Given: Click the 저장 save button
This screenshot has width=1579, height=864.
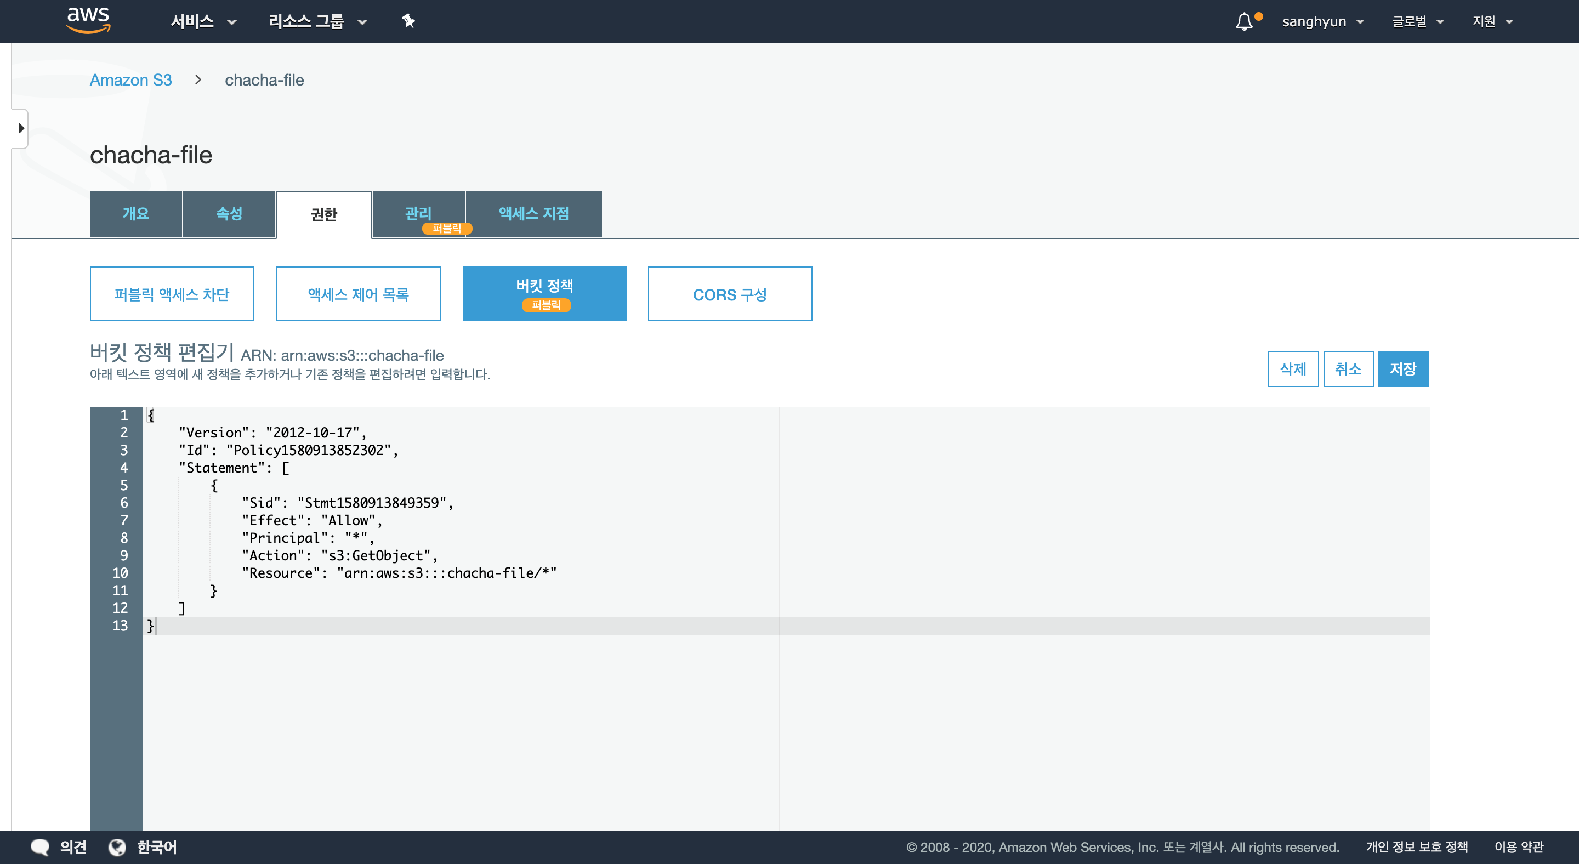Looking at the screenshot, I should (x=1402, y=369).
